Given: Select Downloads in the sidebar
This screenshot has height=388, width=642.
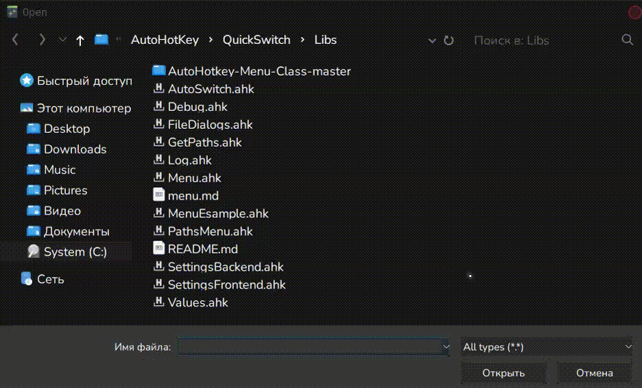Looking at the screenshot, I should tap(75, 149).
